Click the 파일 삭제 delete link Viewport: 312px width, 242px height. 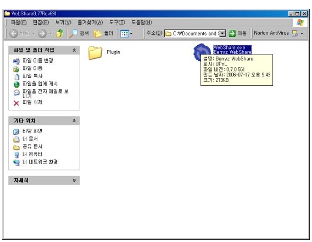click(32, 102)
